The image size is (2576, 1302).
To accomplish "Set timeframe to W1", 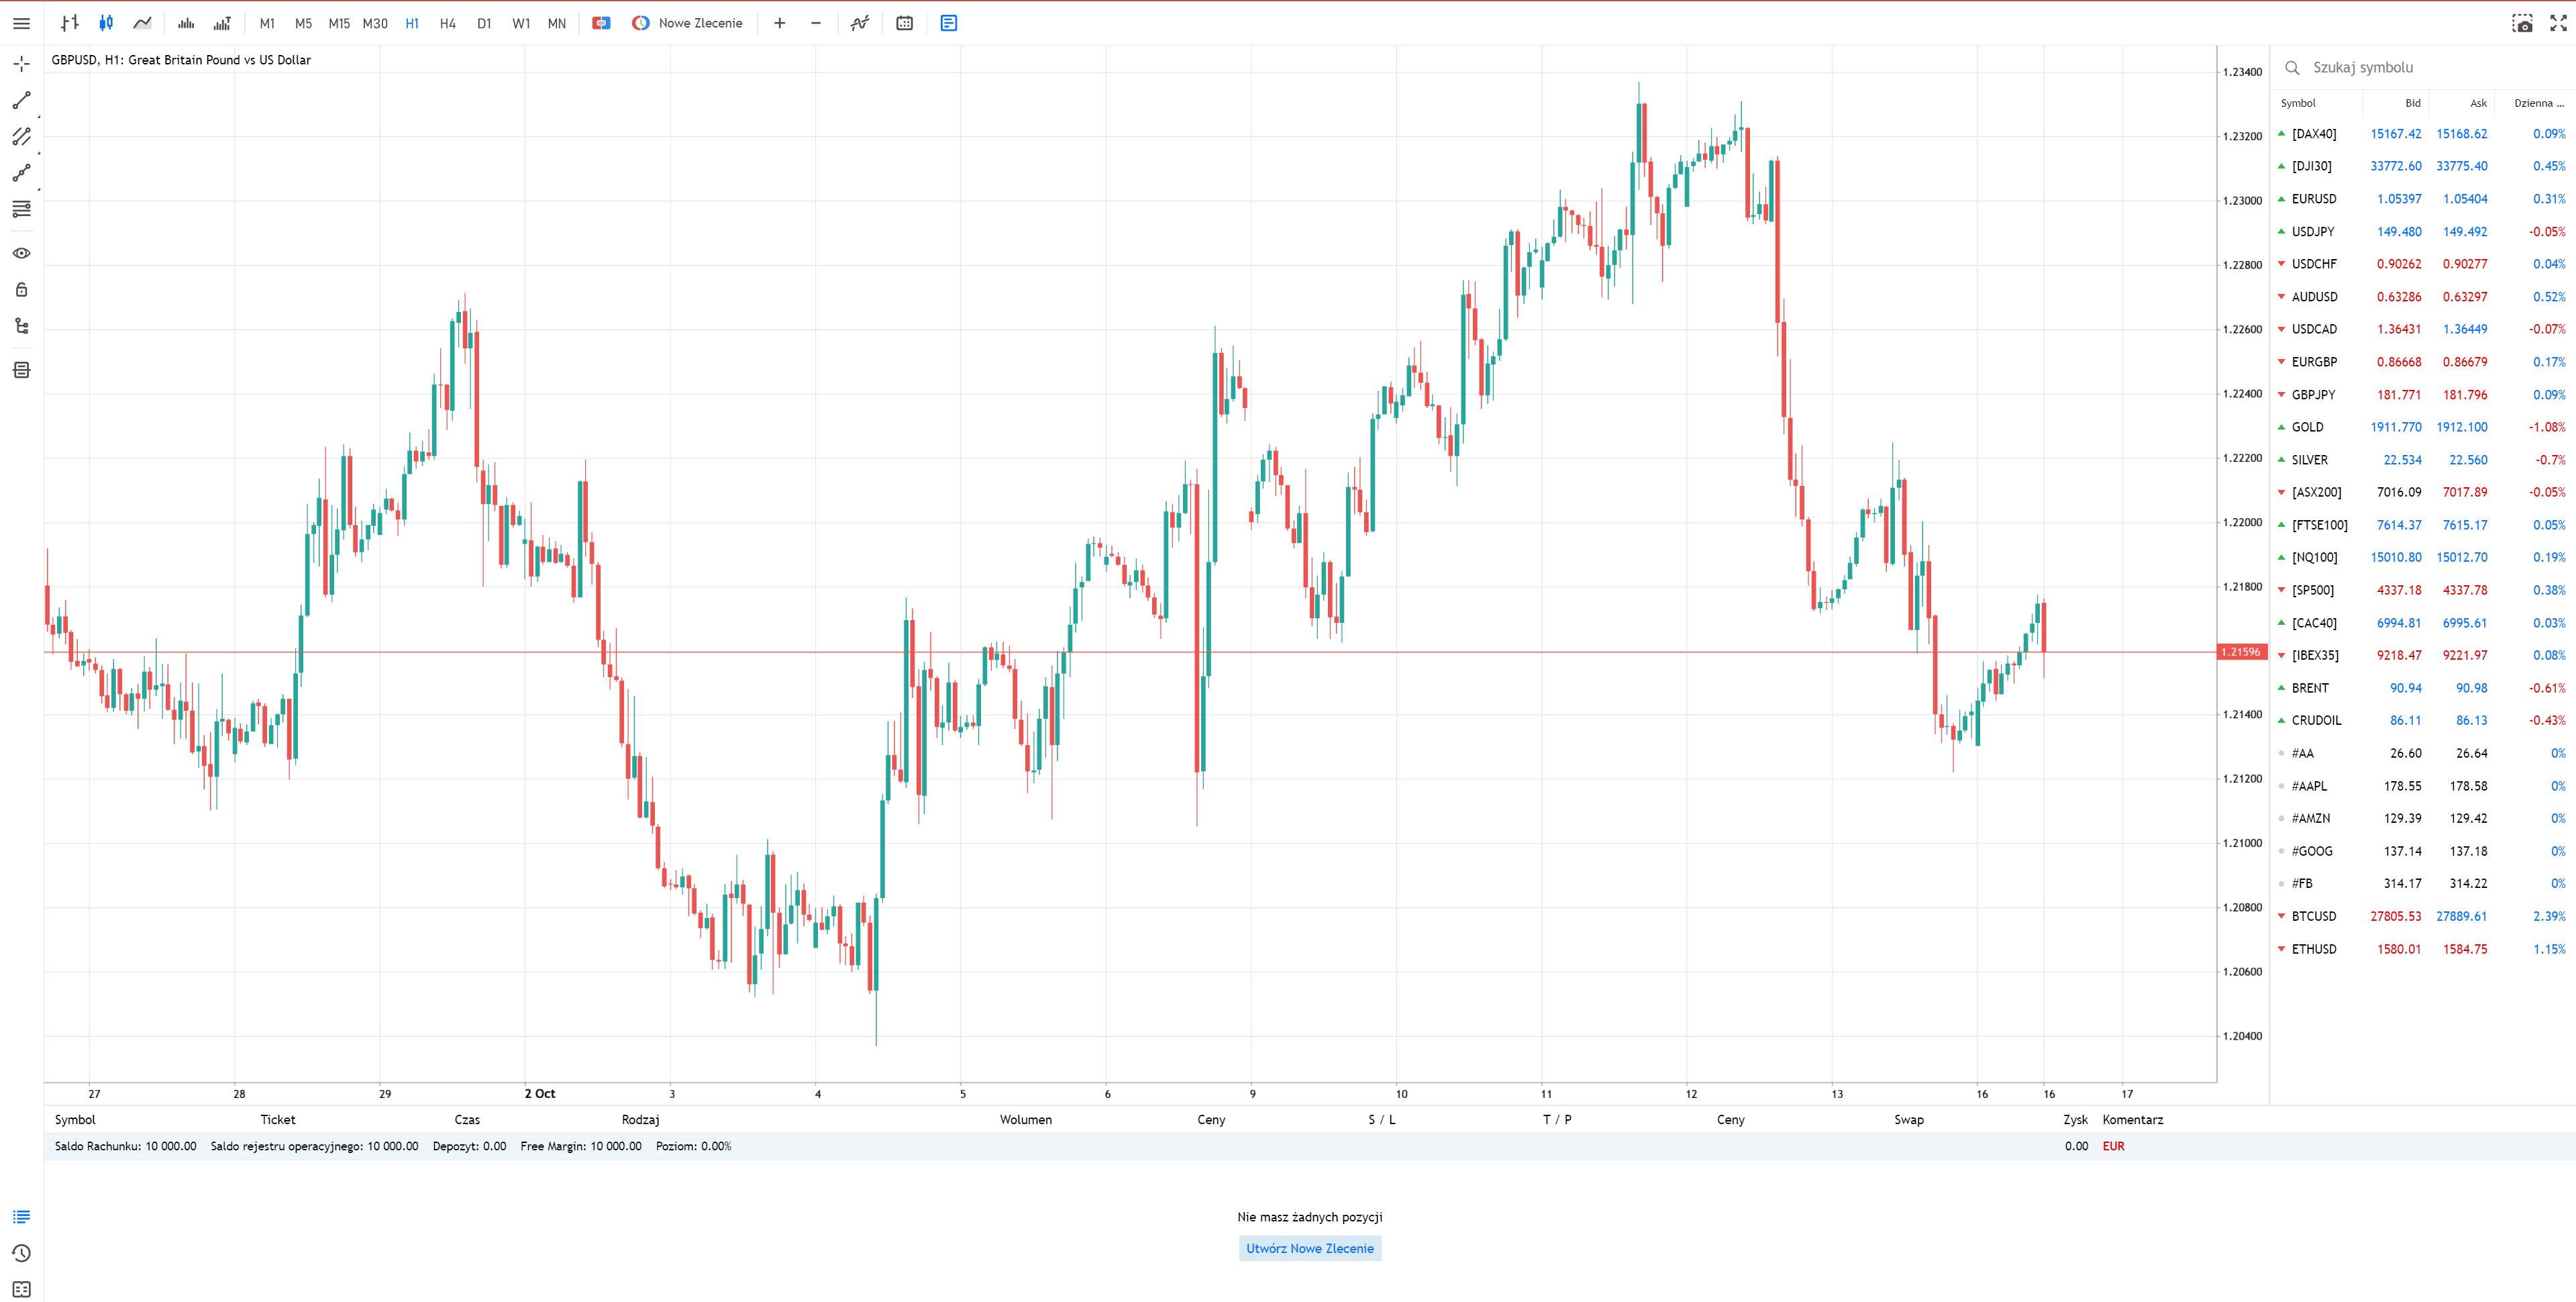I will coord(521,23).
